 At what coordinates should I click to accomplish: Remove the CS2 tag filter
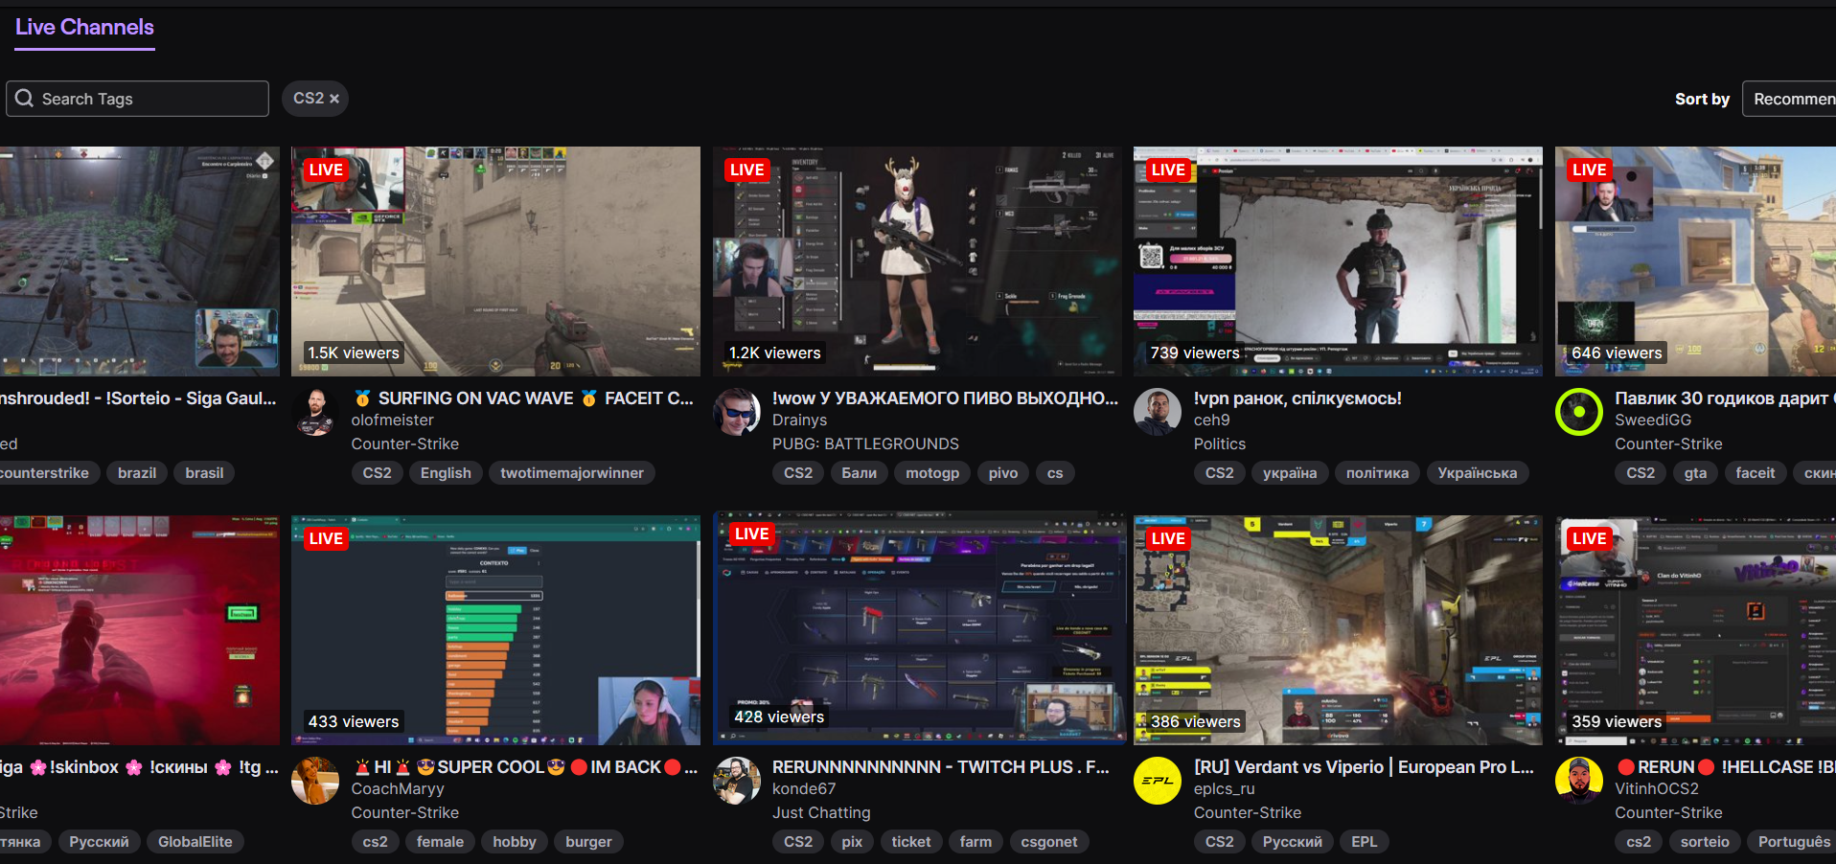tap(334, 99)
